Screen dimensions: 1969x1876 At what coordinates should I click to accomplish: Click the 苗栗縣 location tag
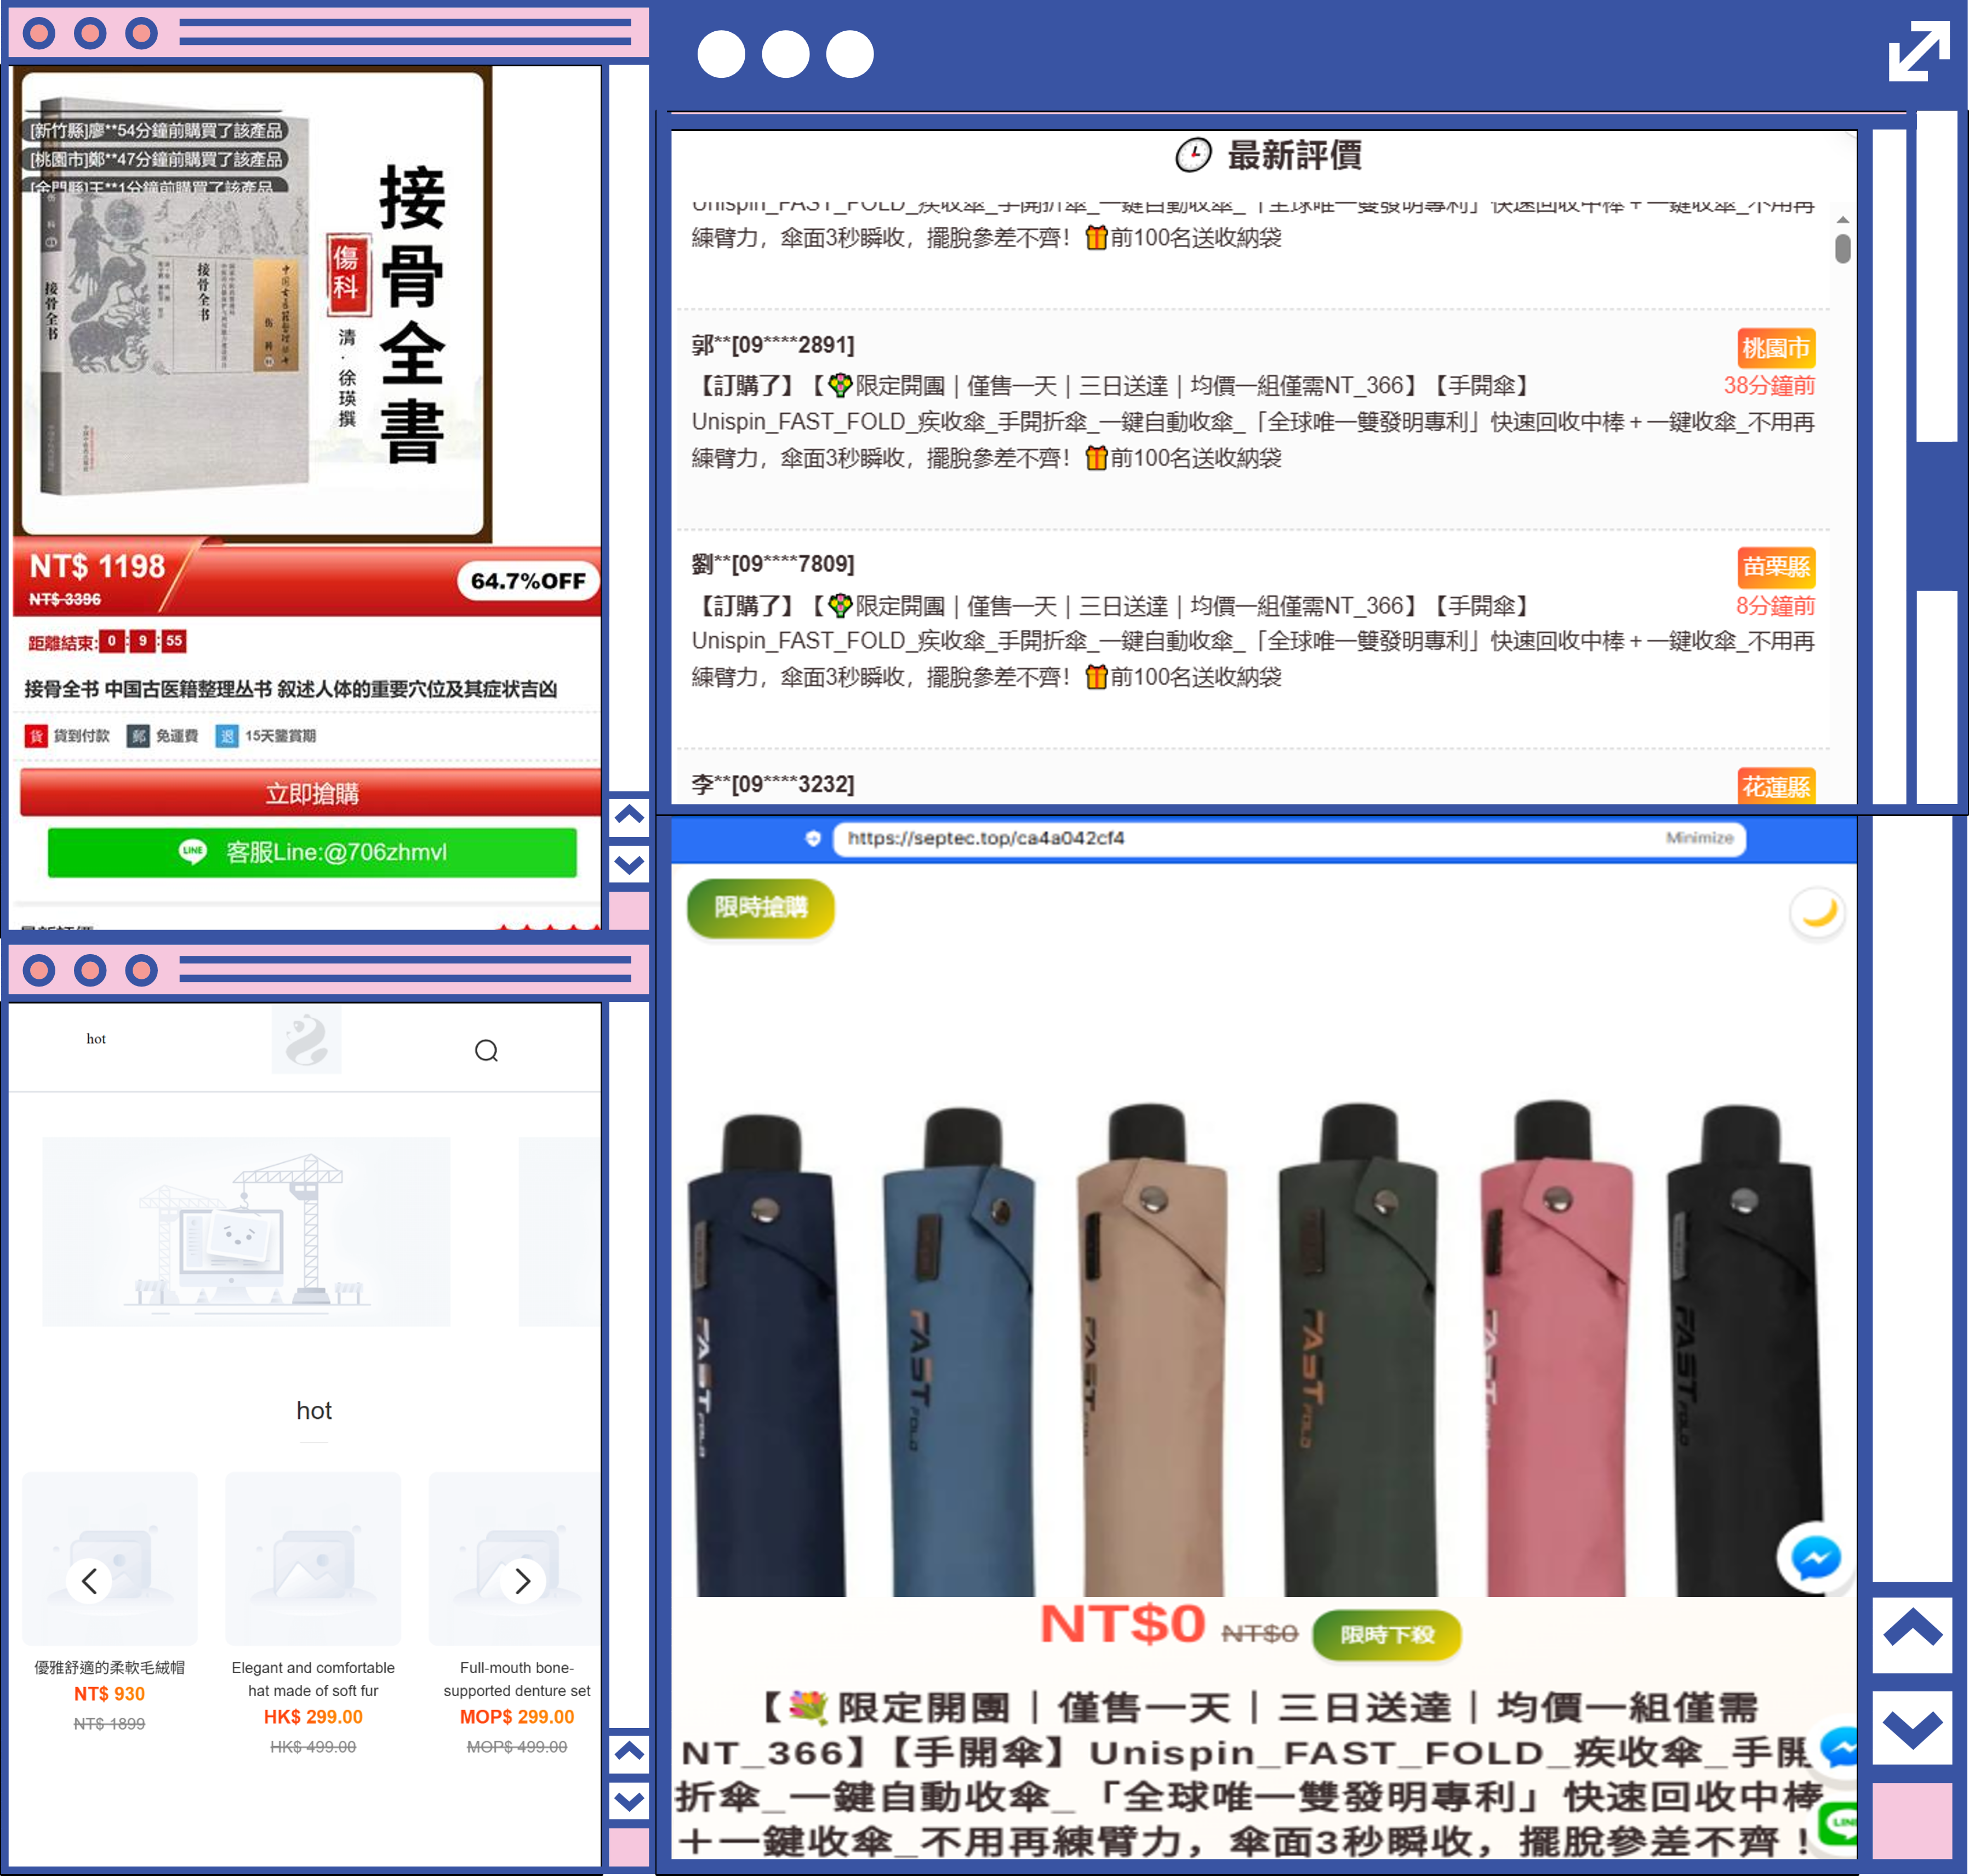coord(1776,567)
